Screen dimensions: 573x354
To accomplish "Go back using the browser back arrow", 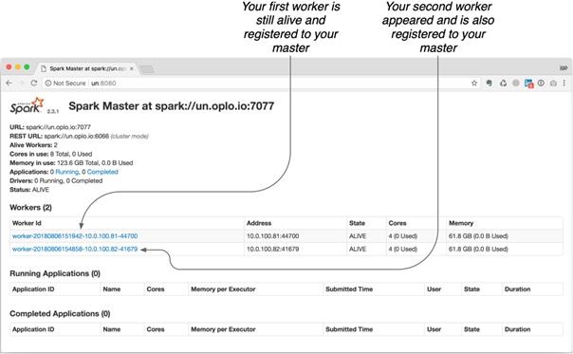I will pos(9,84).
